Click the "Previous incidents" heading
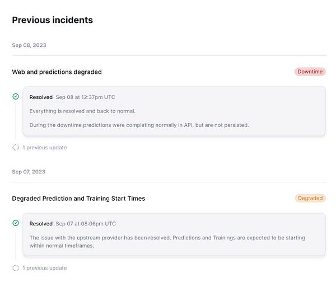The height and width of the screenshot is (283, 336). [52, 20]
